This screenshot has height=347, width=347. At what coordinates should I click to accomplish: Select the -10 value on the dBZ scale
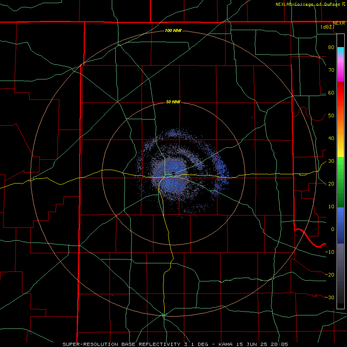tap(330, 252)
